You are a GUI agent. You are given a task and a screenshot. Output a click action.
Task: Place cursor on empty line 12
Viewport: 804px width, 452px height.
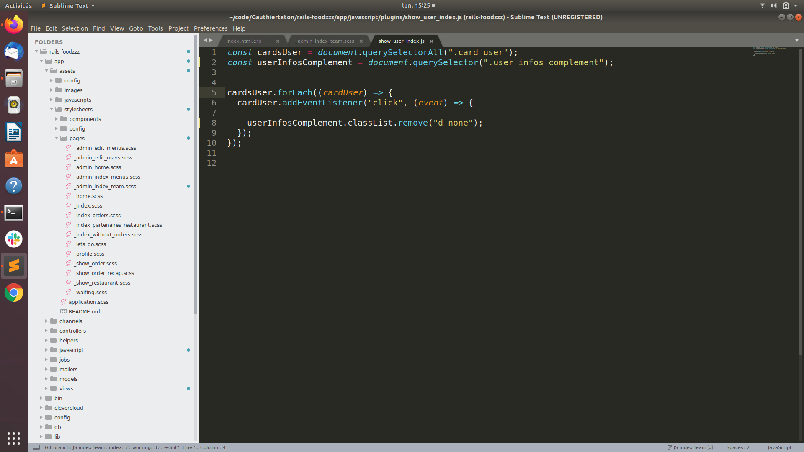pyautogui.click(x=427, y=163)
